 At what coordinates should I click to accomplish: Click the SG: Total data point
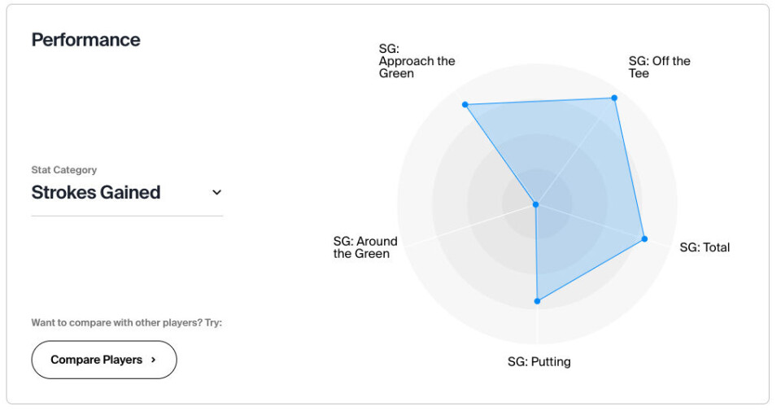click(644, 238)
